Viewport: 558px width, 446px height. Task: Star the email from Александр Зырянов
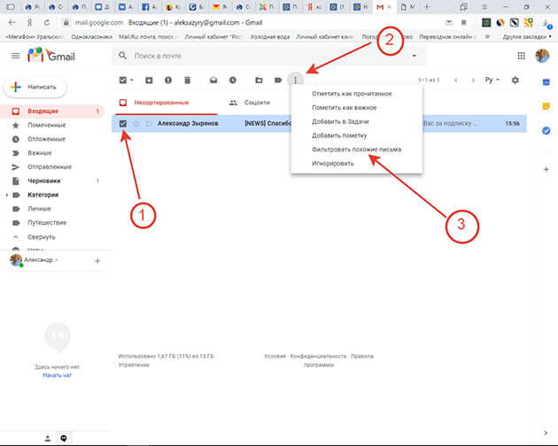coord(136,124)
